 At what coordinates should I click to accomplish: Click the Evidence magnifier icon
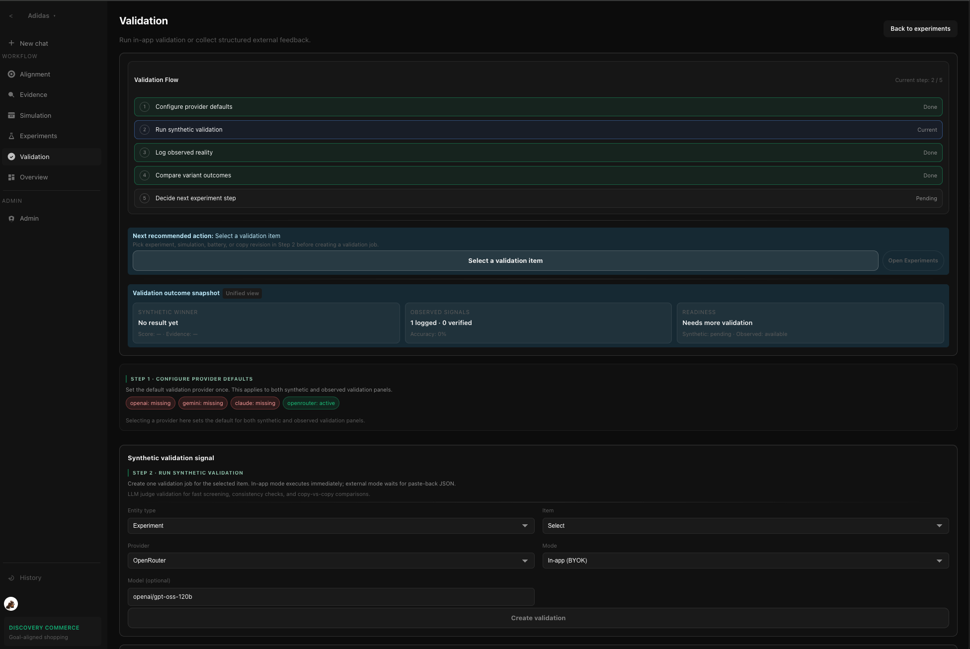11,94
